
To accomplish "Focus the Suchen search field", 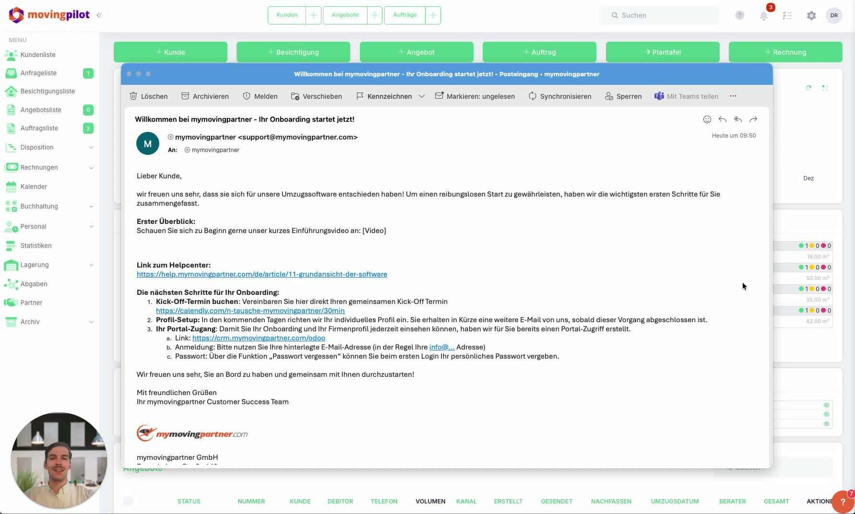I will 659,15.
